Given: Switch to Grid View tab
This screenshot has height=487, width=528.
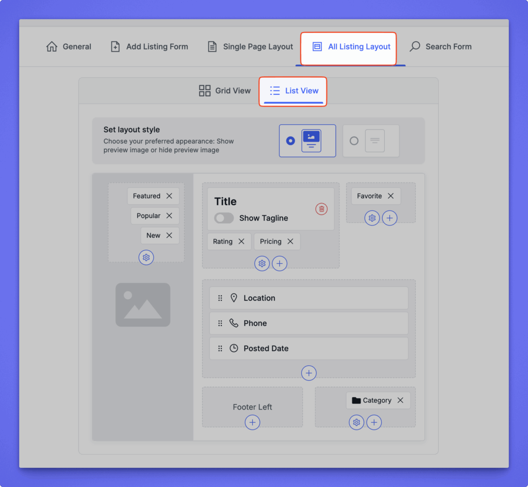Looking at the screenshot, I should click(x=225, y=91).
